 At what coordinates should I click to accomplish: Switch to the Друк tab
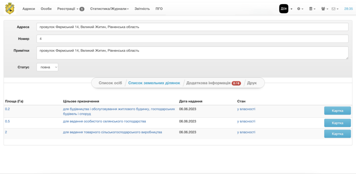coord(252,83)
